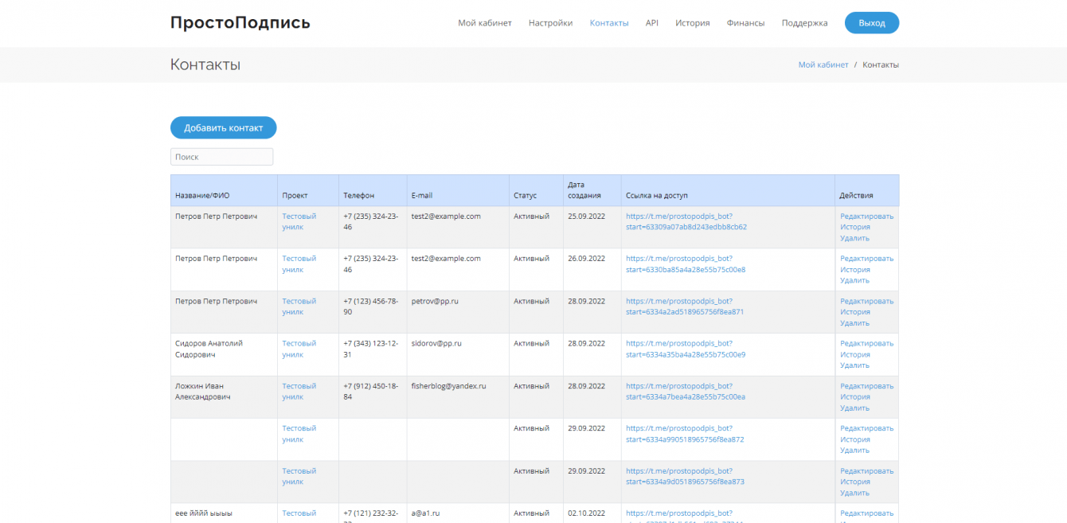Viewport: 1067px width, 523px height.
Task: Click Редактировать for petrov@pp.ru contact
Action: click(x=866, y=301)
